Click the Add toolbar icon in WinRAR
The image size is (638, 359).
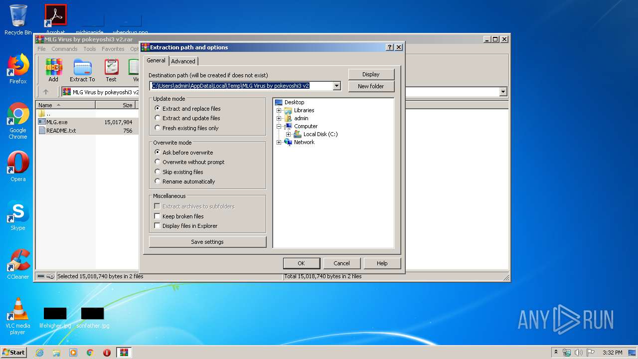[x=53, y=70]
